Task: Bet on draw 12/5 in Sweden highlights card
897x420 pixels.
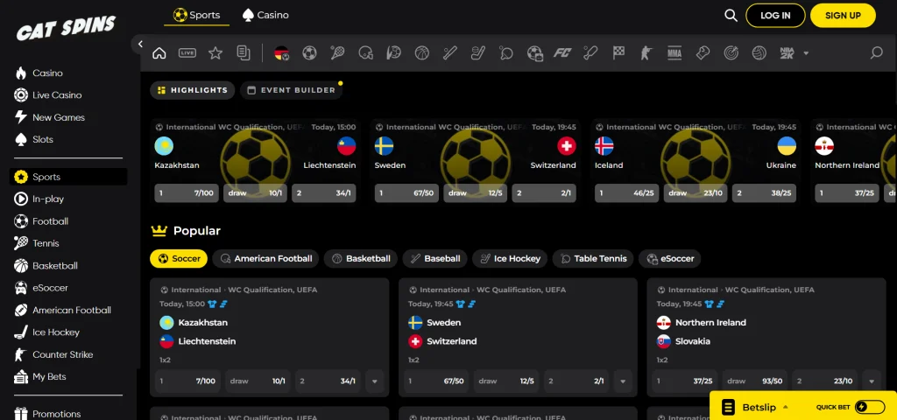Action: [476, 193]
